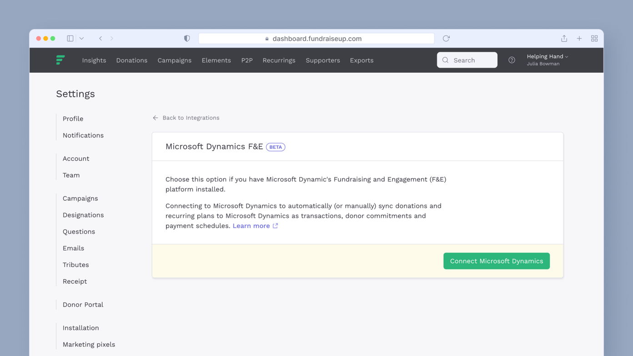Screen dimensions: 633x356
Task: Open the Elements menu
Action: point(216,60)
